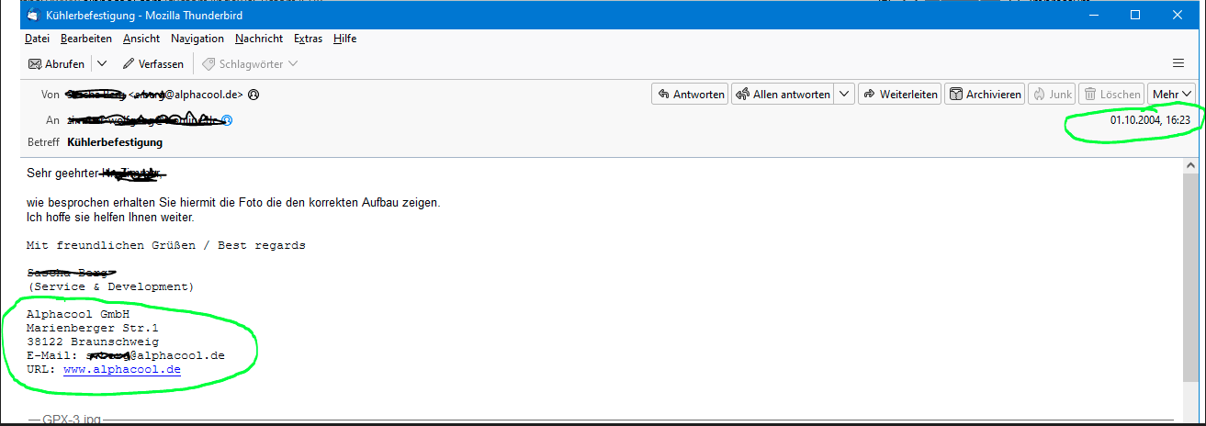The width and height of the screenshot is (1206, 426).
Task: Click the Junk button
Action: (x=1052, y=95)
